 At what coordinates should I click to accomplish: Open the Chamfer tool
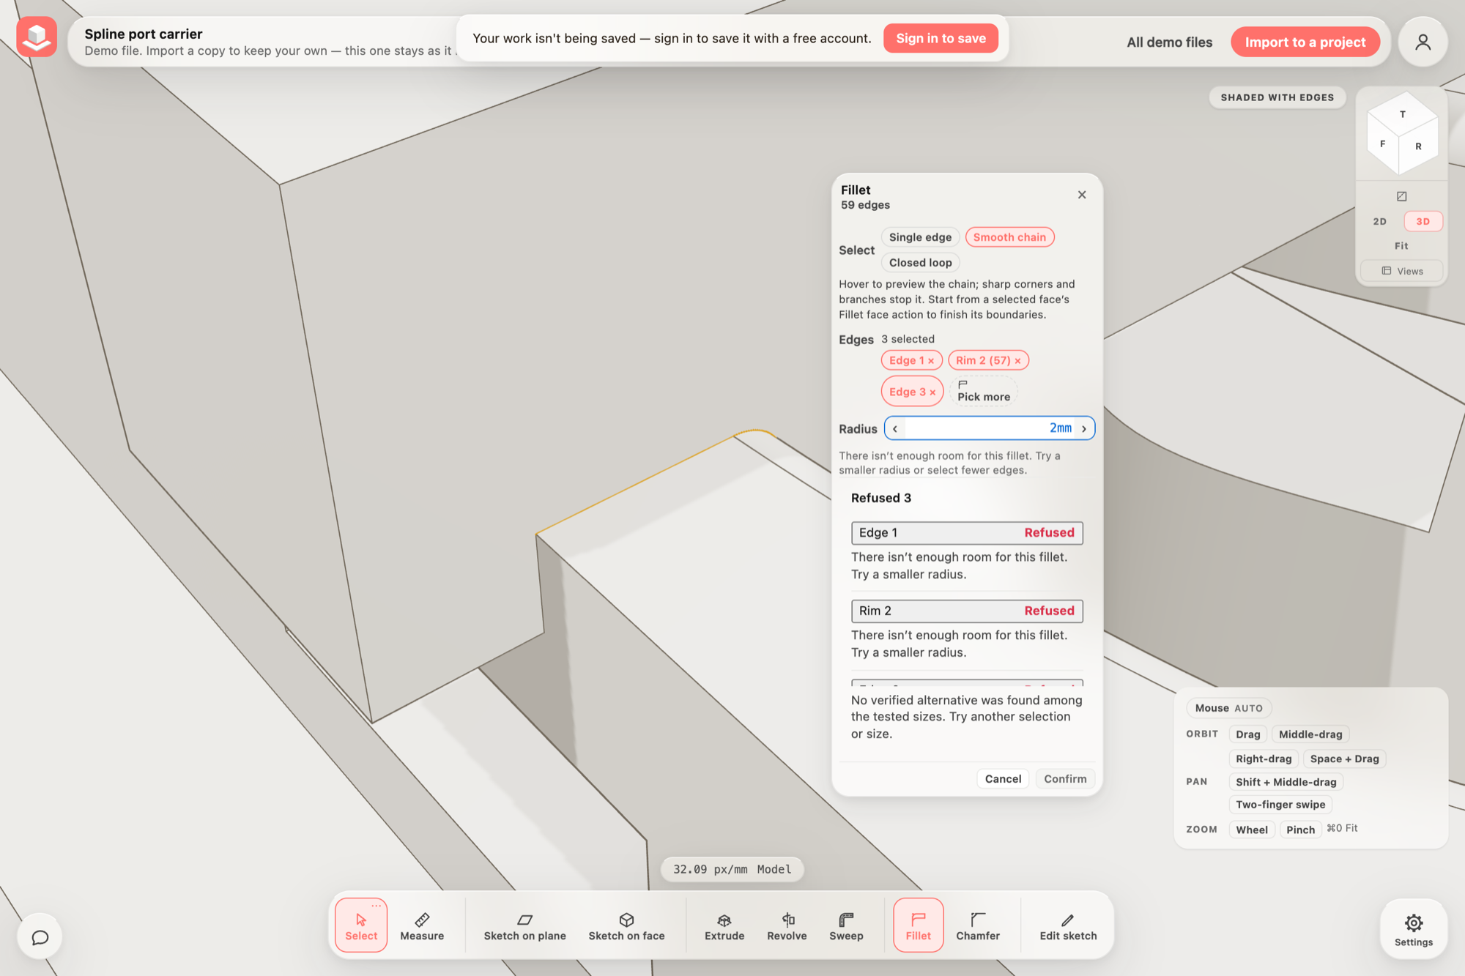click(x=978, y=925)
